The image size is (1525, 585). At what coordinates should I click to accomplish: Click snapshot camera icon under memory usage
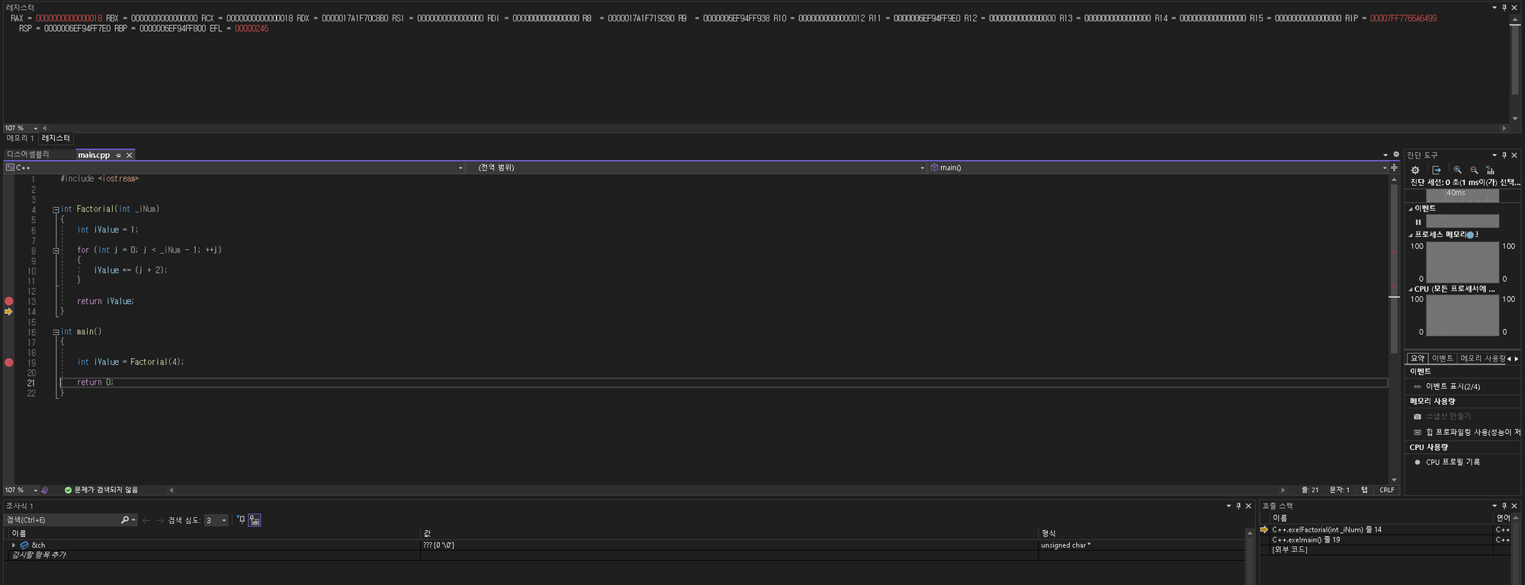[x=1417, y=417]
